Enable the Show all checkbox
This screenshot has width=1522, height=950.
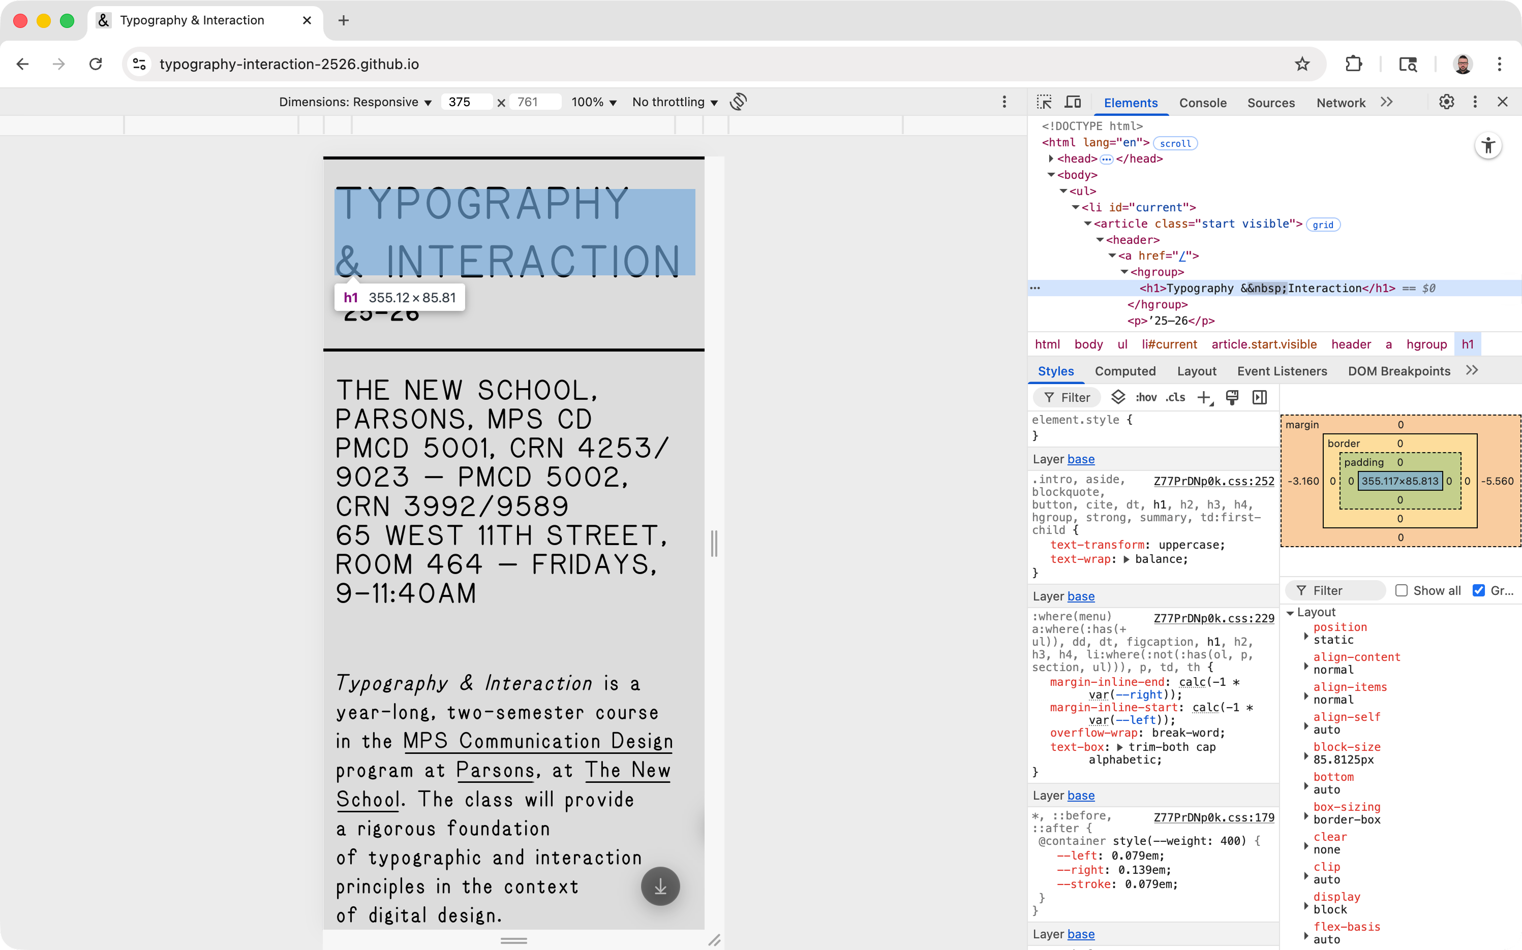[x=1402, y=590]
